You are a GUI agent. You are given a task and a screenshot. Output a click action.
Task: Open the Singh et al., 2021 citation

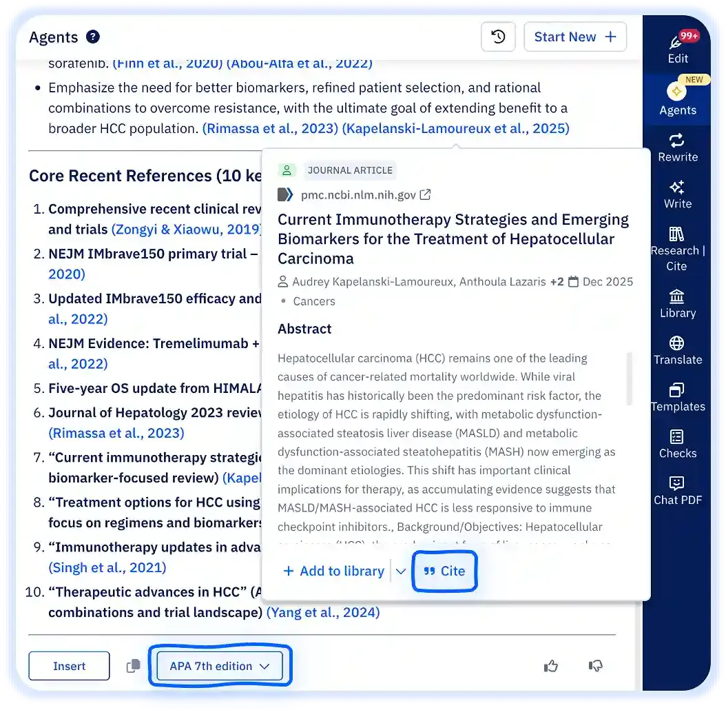107,568
